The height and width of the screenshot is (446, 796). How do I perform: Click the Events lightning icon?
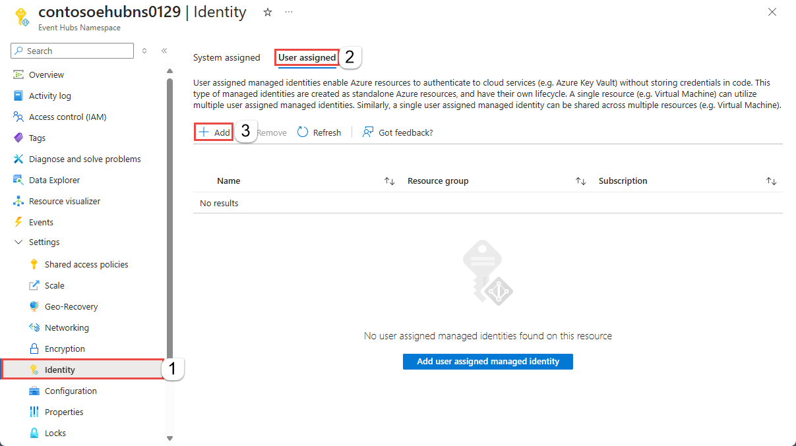click(x=18, y=222)
